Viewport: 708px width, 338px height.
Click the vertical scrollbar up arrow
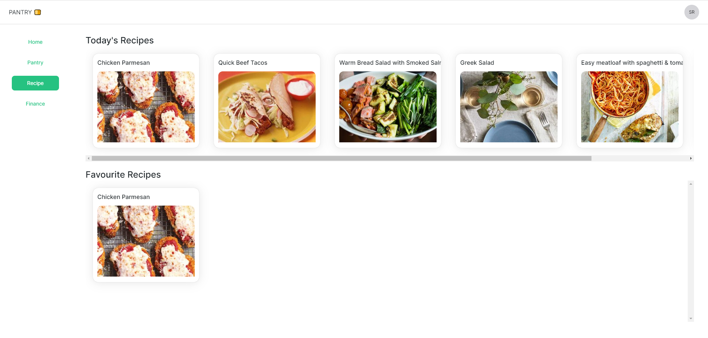point(691,184)
